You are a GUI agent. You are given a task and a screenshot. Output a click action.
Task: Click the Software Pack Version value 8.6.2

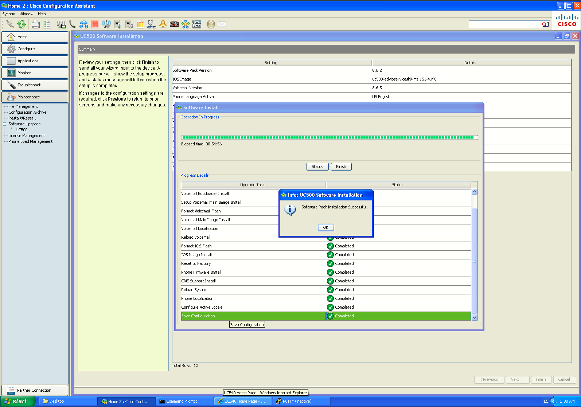click(377, 70)
